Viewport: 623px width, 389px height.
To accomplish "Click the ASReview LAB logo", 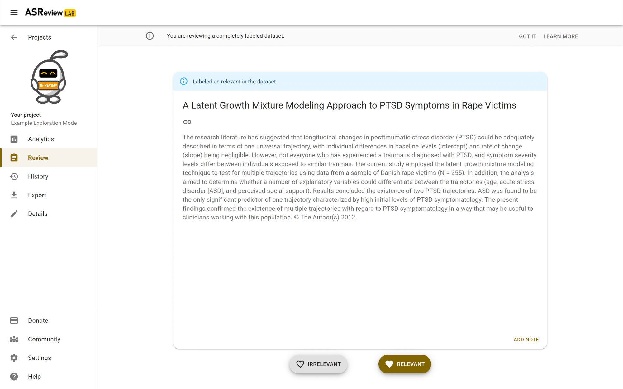I will click(x=50, y=12).
